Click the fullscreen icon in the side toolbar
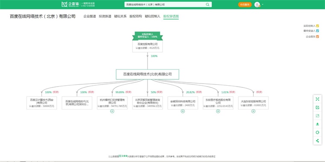The image size is (325, 162). 317,99
